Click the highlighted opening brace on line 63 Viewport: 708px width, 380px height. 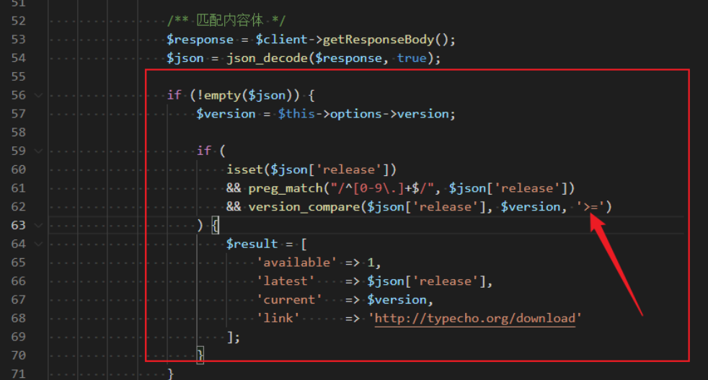(x=215, y=226)
